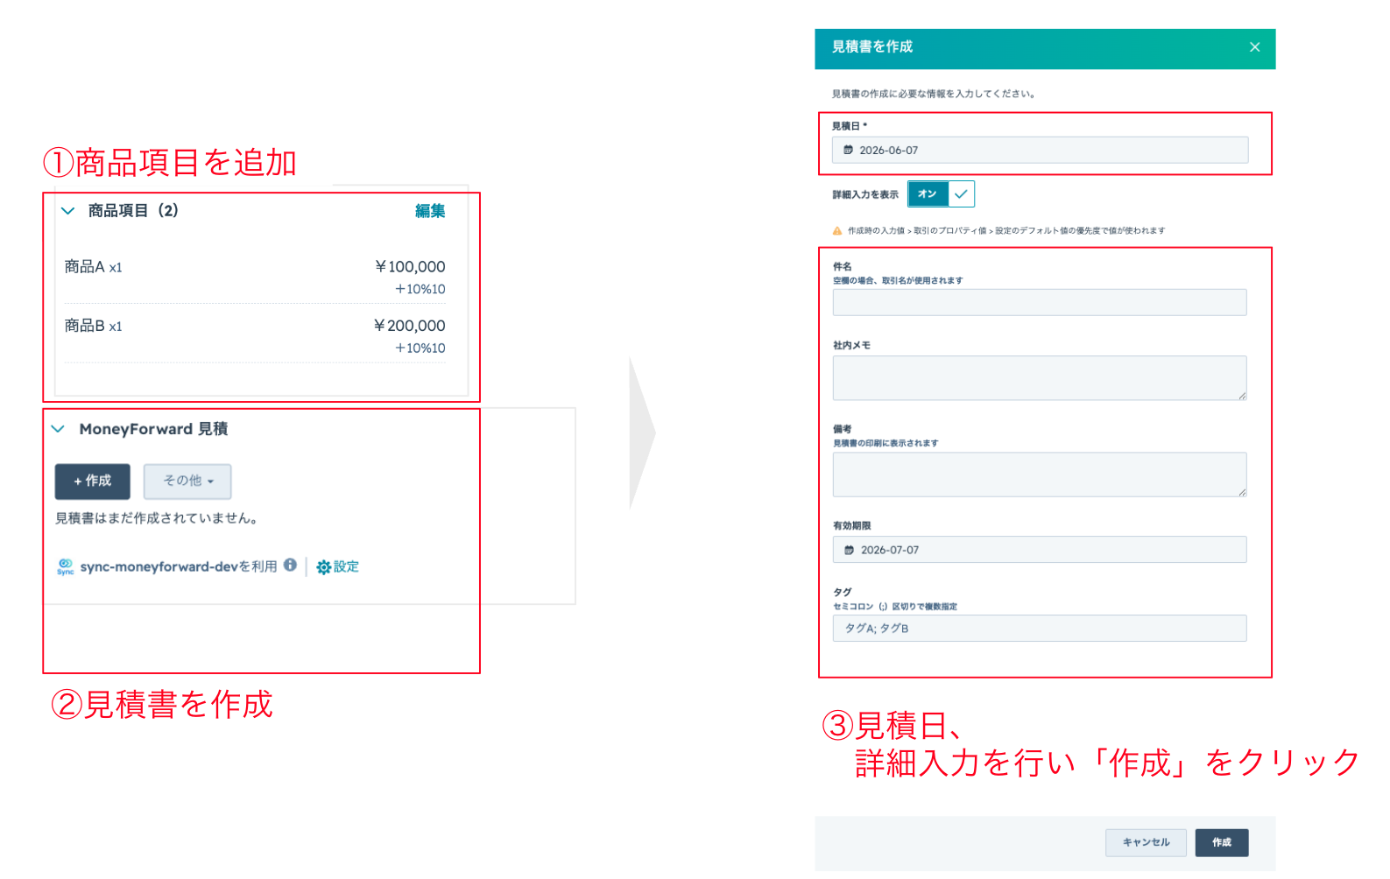1390x879 pixels.
Task: Click the 見積書はまだ作成されていません message
Action: coord(157,518)
